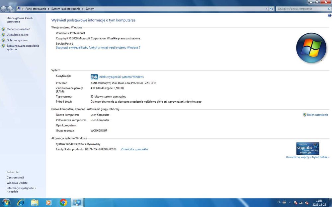The width and height of the screenshot is (332, 207).
Task: Open Strona główna Panelu sterowania link
Action: click(x=20, y=20)
